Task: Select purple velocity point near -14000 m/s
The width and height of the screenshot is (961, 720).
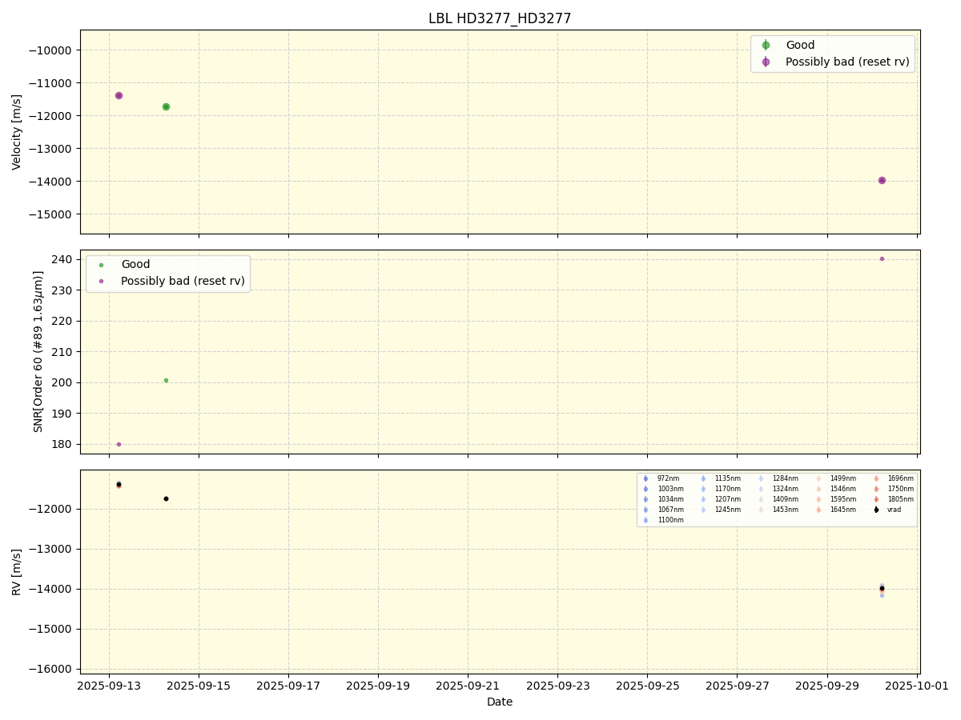Action: tap(882, 180)
